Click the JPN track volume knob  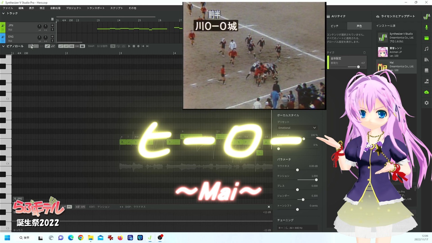(x=39, y=26)
